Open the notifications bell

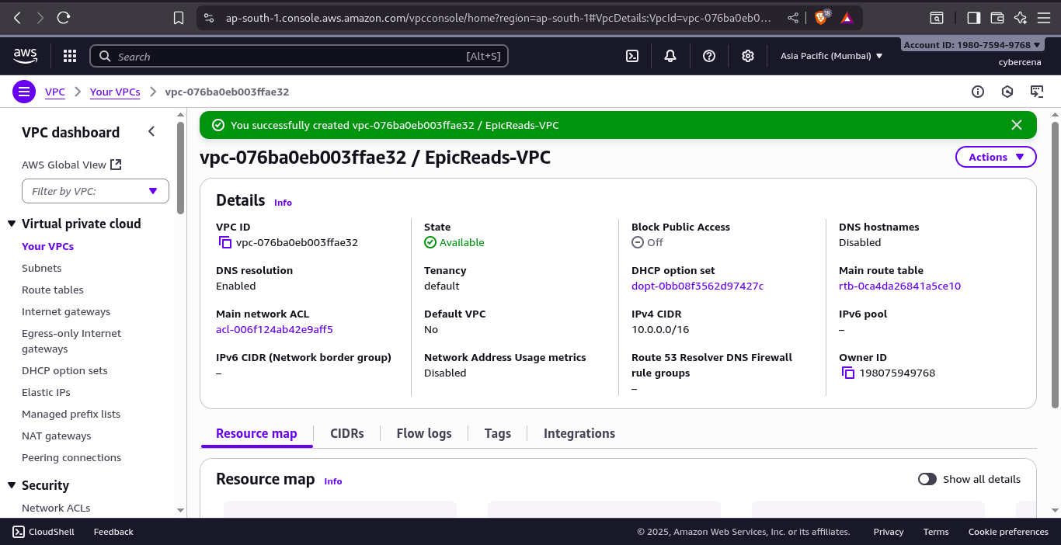point(670,56)
